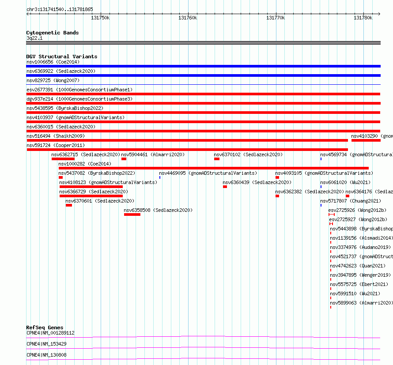Select the nsv6369922 (Sedlazeck2020) blue bar
Screen dimensions: 393x365
point(203,75)
